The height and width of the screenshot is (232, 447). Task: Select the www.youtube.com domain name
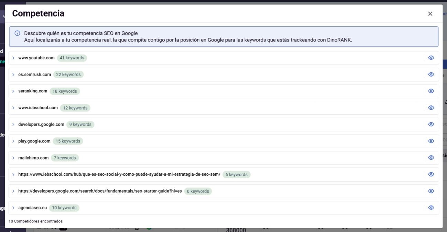tap(36, 58)
